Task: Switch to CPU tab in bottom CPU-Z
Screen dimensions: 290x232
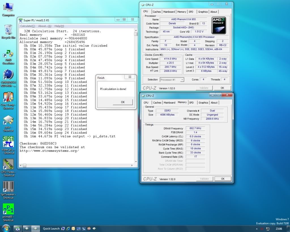Action: tap(146, 103)
